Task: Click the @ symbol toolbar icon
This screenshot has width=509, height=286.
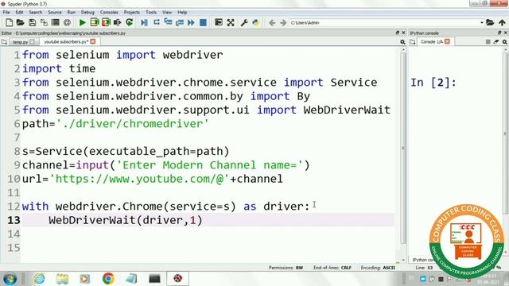Action: tap(67, 22)
